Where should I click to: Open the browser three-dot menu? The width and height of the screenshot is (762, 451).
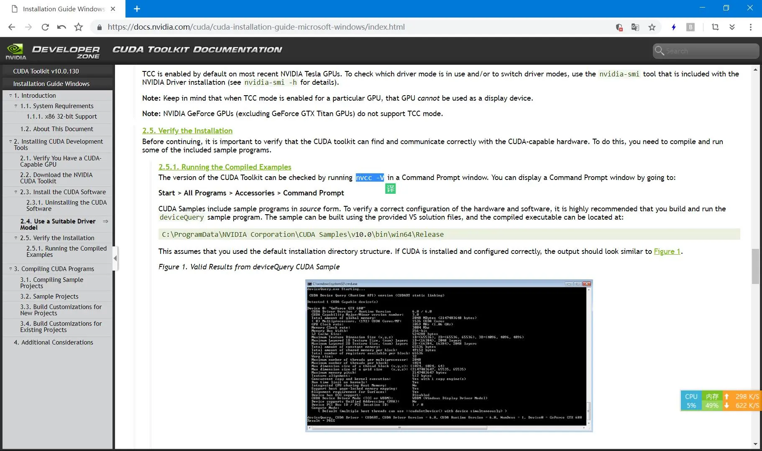coord(751,27)
